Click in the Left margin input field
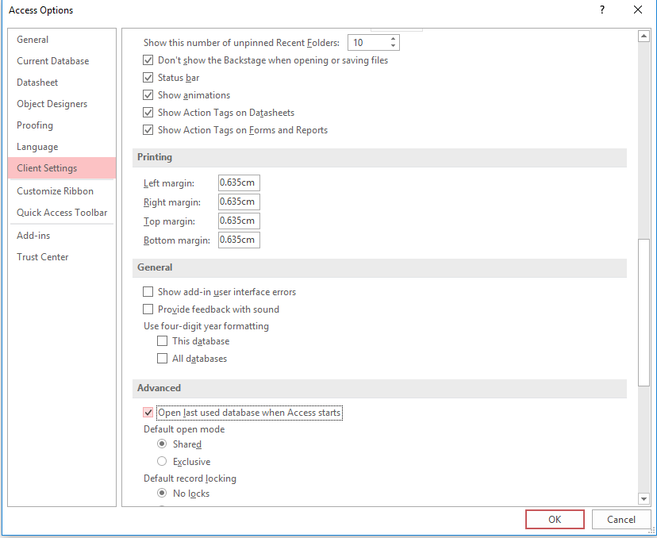 pyautogui.click(x=239, y=183)
